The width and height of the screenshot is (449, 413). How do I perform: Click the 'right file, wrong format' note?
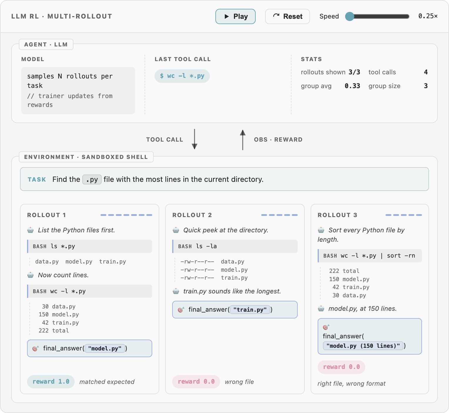[351, 383]
